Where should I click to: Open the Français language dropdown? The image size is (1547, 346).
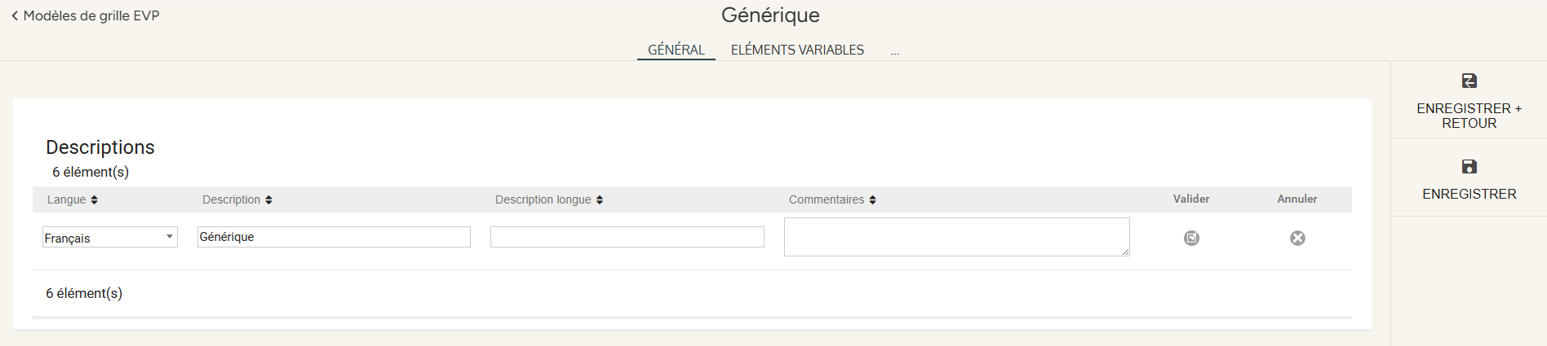click(x=110, y=237)
